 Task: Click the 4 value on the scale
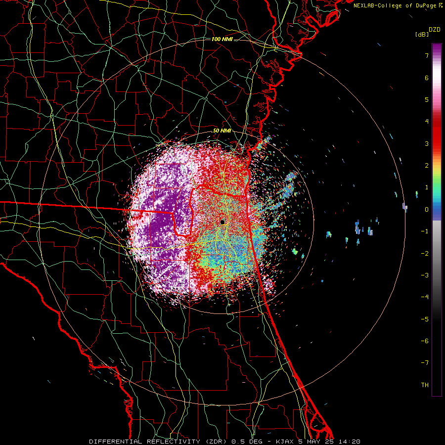(x=427, y=122)
